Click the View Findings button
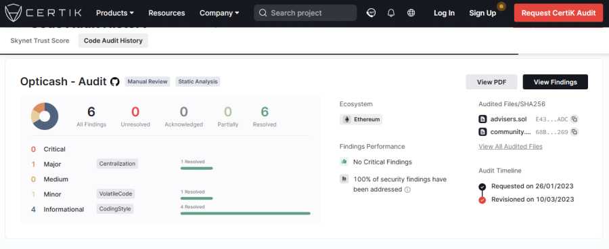 pyautogui.click(x=555, y=82)
